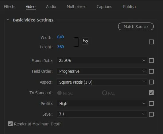The width and height of the screenshot is (163, 134).
Task: Go to the Multiplexer tab
Action: click(x=76, y=7)
